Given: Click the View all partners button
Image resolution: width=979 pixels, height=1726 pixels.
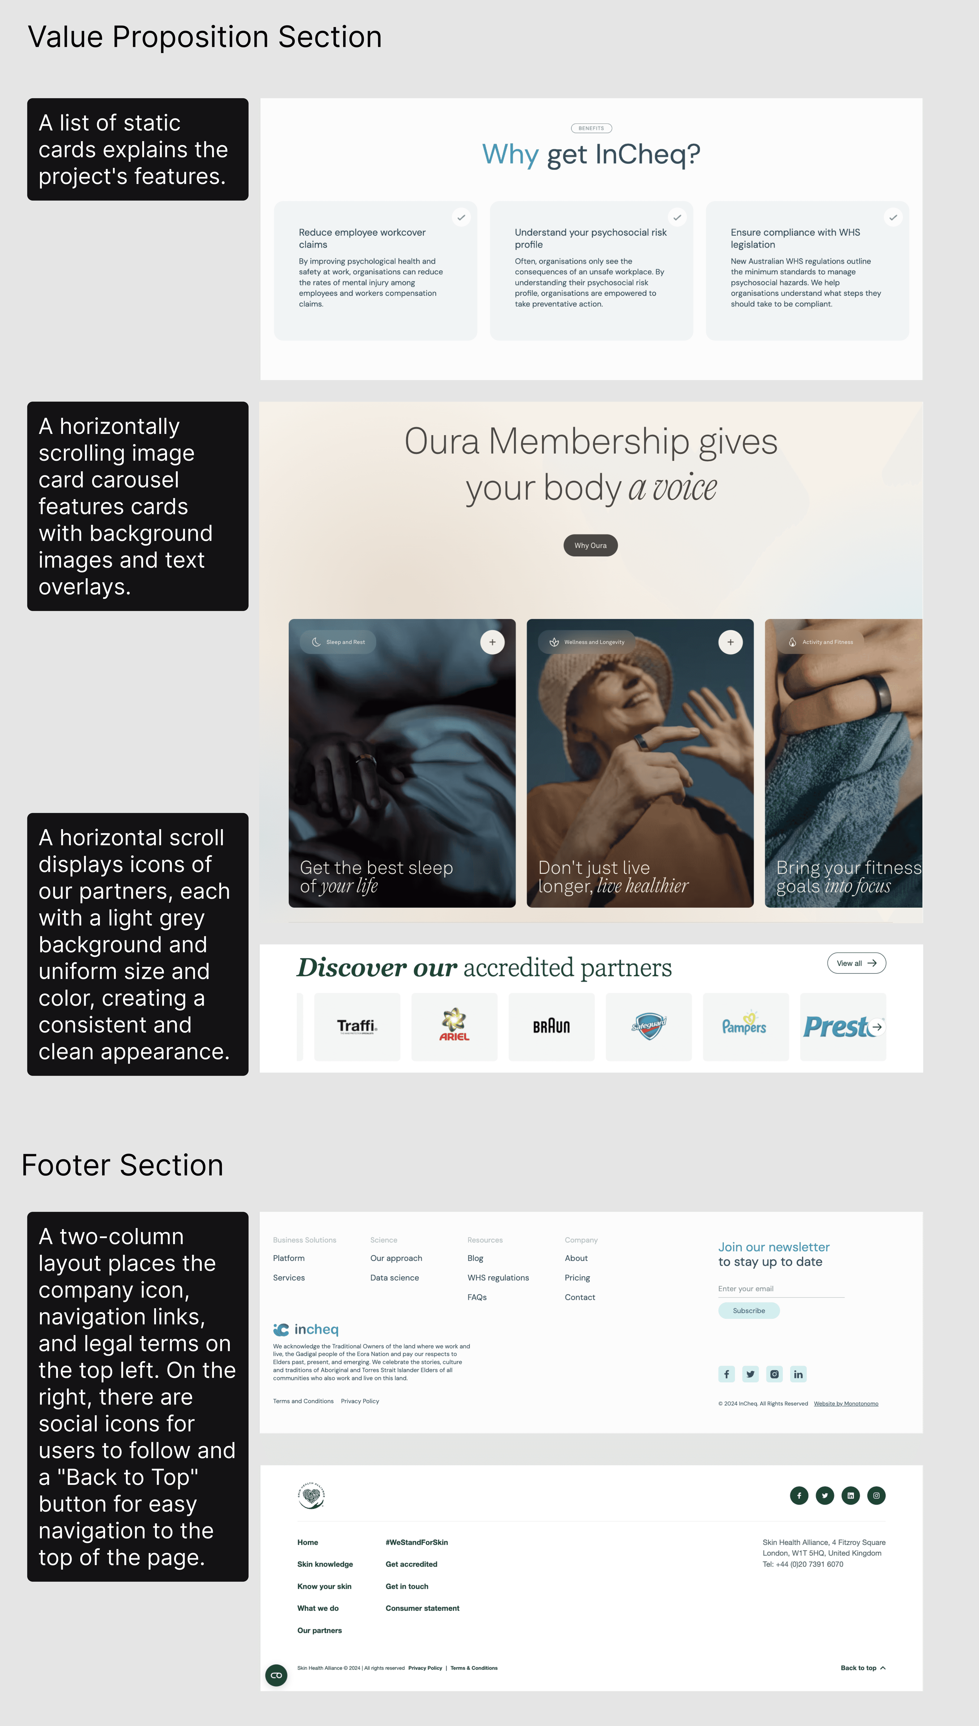Looking at the screenshot, I should 856,963.
